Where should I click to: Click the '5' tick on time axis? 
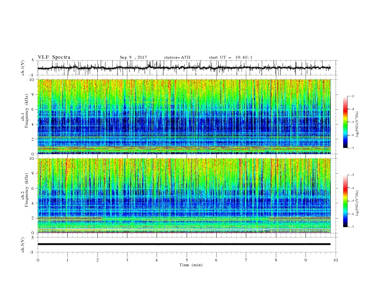(x=187, y=260)
